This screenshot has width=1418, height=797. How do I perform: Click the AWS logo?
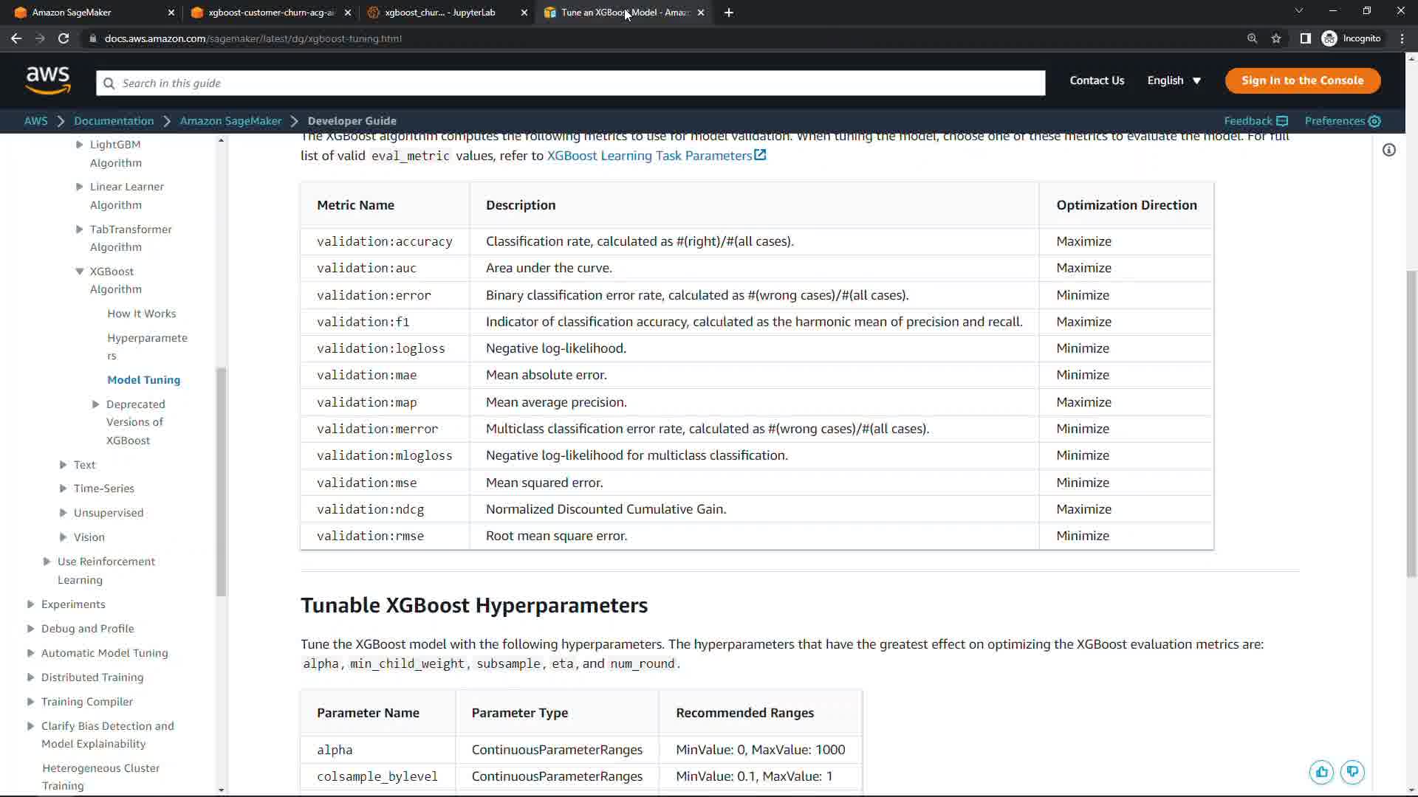(x=48, y=80)
